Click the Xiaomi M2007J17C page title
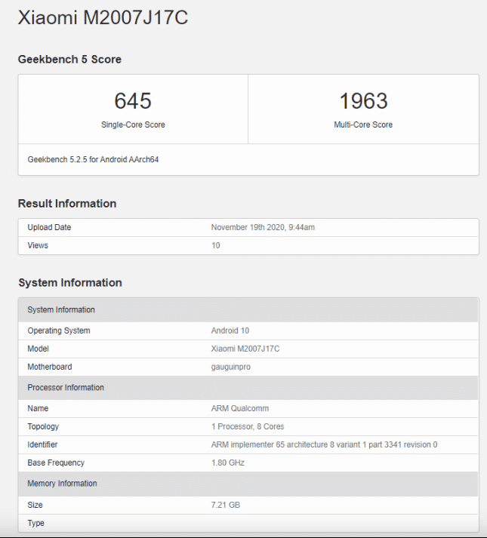Viewport: 487px width, 538px height. click(x=103, y=17)
